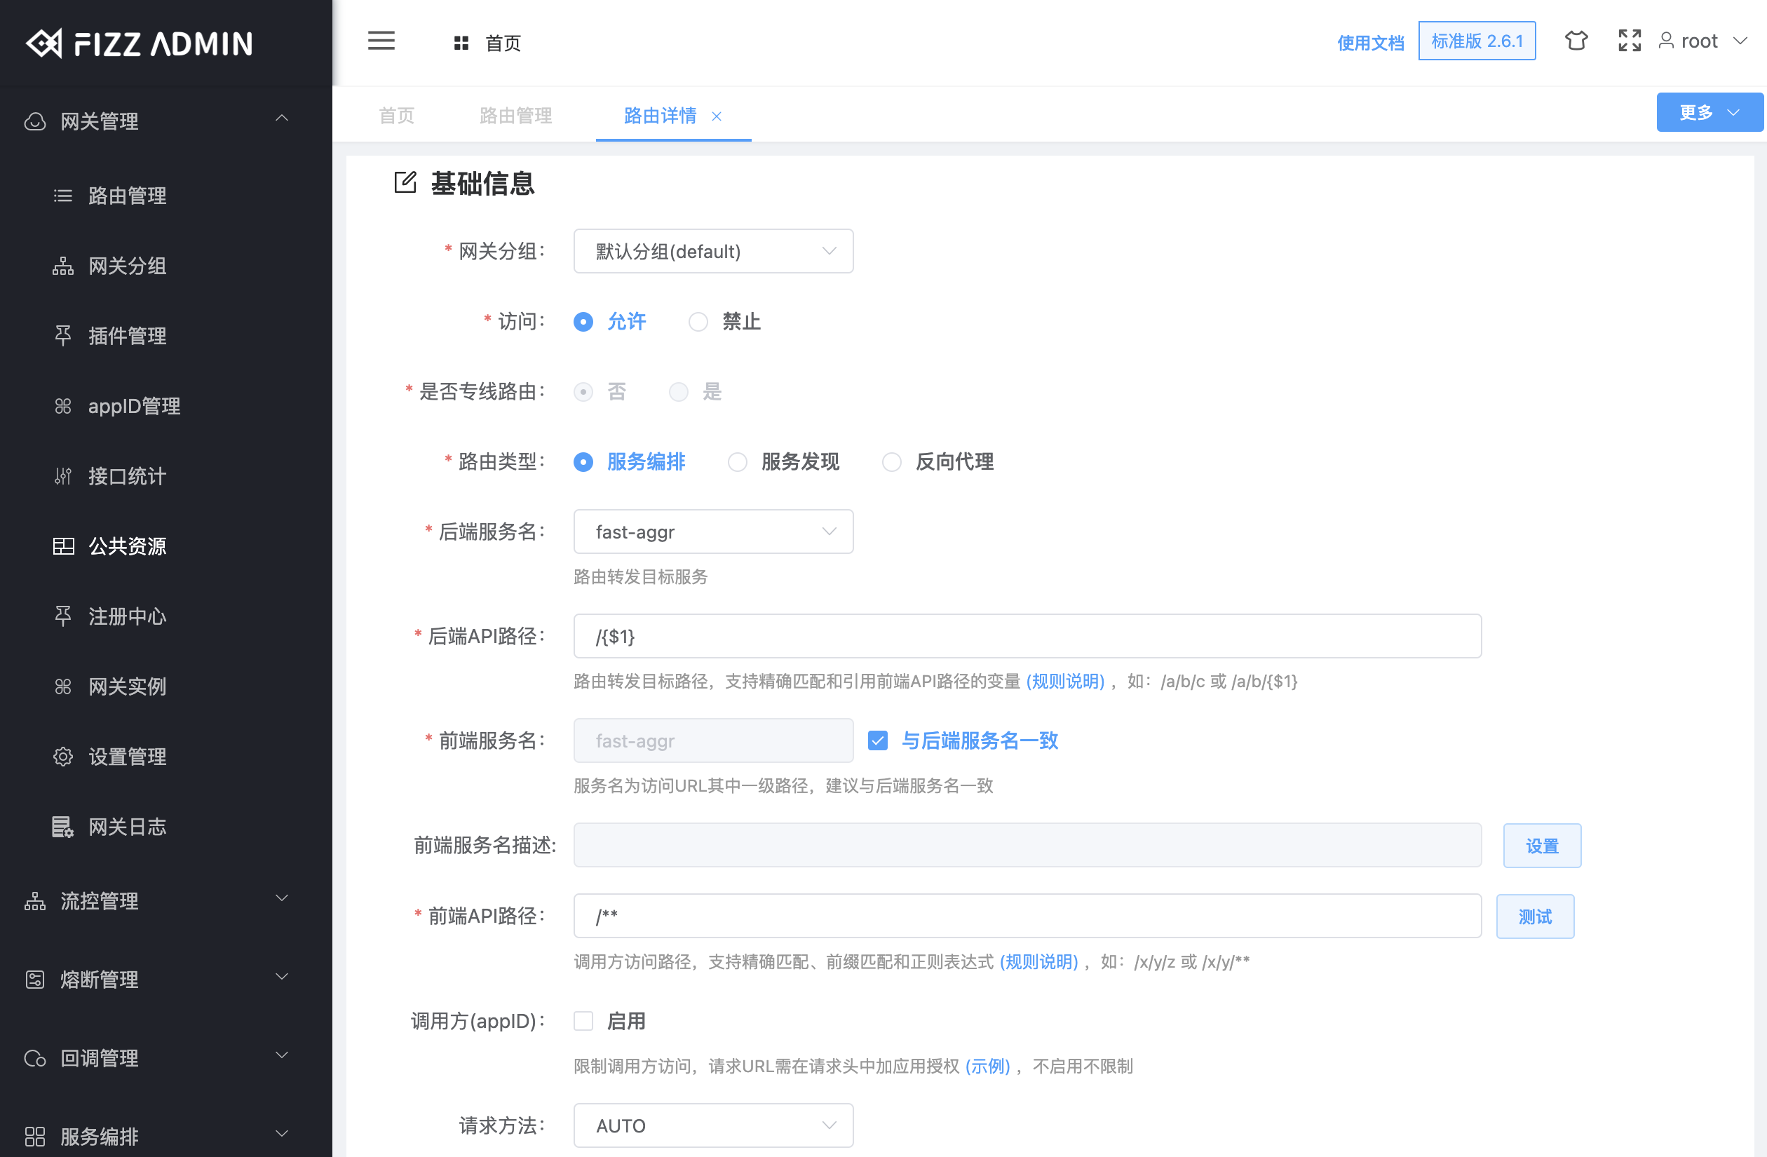This screenshot has height=1157, width=1767.
Task: Select the 禁止 access radio button
Action: coord(698,322)
